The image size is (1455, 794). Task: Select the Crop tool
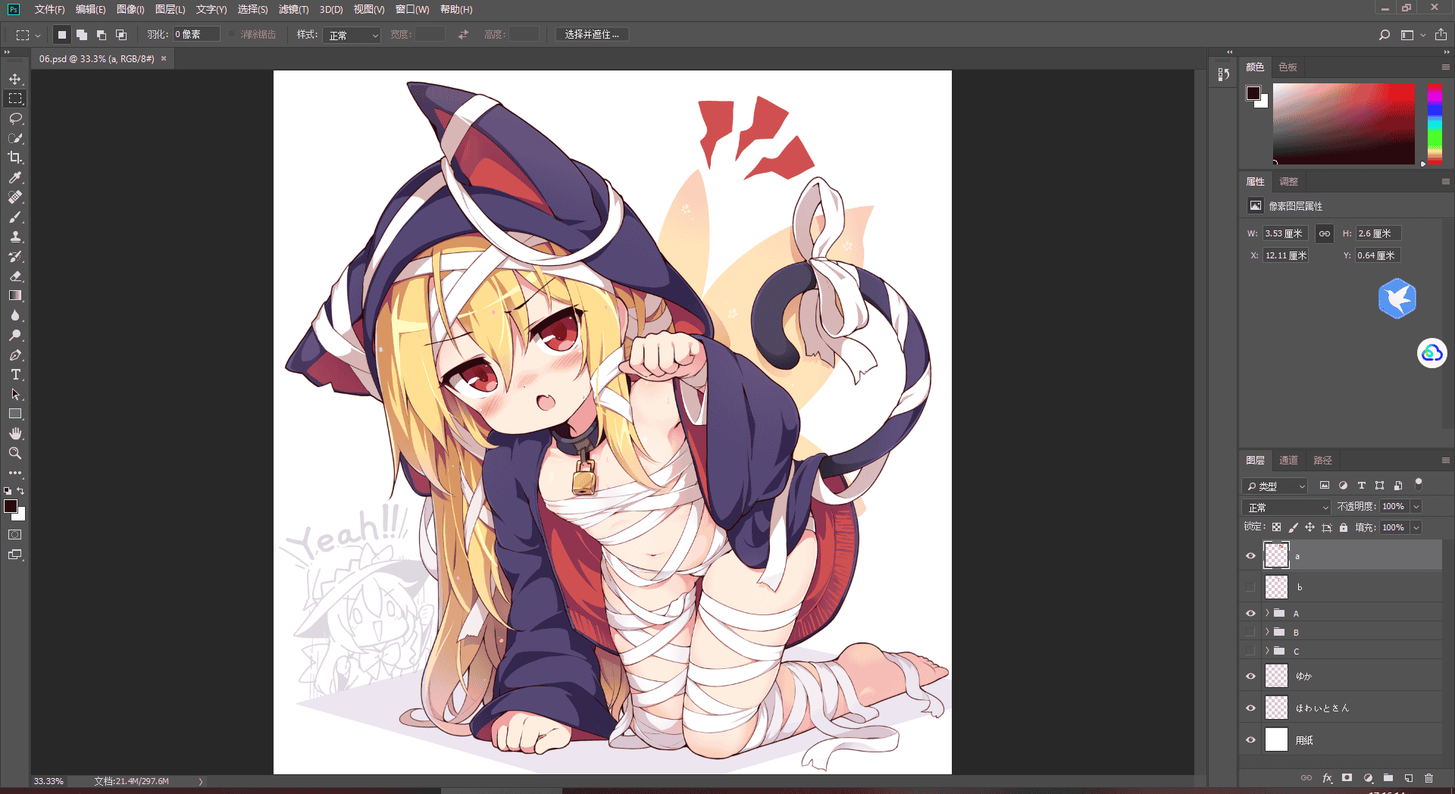(15, 158)
